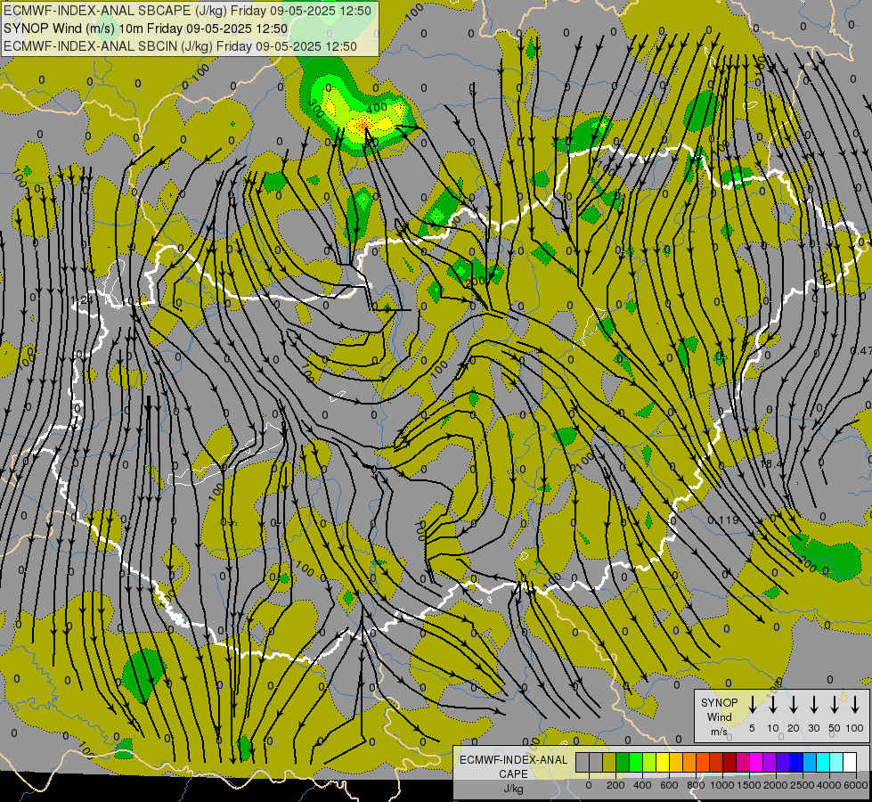
Task: Pick the bright magenta swatch right of 1500
Action: 756,762
